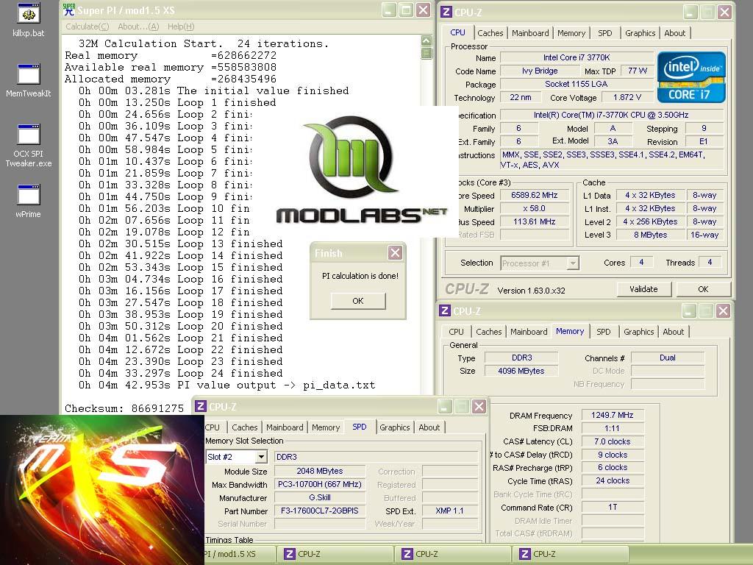The image size is (753, 565).
Task: Select Caches tab in the SPD CPU-Z window
Action: pyautogui.click(x=244, y=427)
